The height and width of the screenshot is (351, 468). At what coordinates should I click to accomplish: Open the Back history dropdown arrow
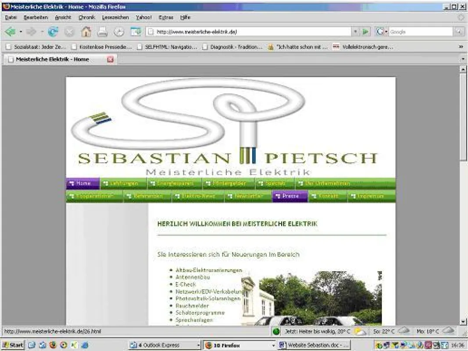click(21, 31)
